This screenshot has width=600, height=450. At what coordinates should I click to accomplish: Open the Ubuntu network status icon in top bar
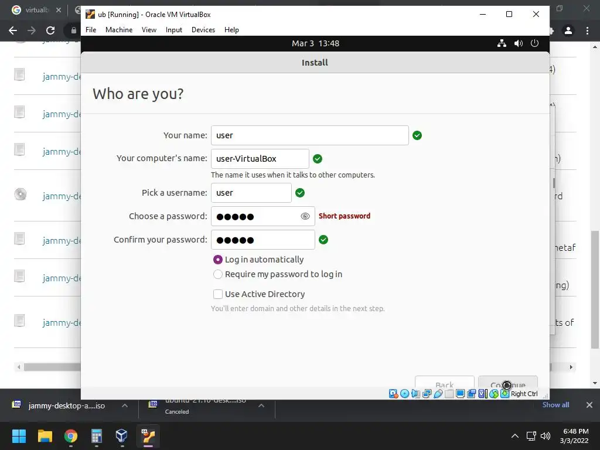pyautogui.click(x=502, y=43)
